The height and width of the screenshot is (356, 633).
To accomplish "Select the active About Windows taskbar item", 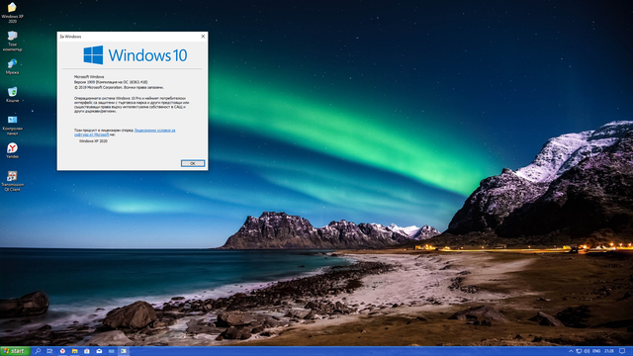I will coord(124,351).
